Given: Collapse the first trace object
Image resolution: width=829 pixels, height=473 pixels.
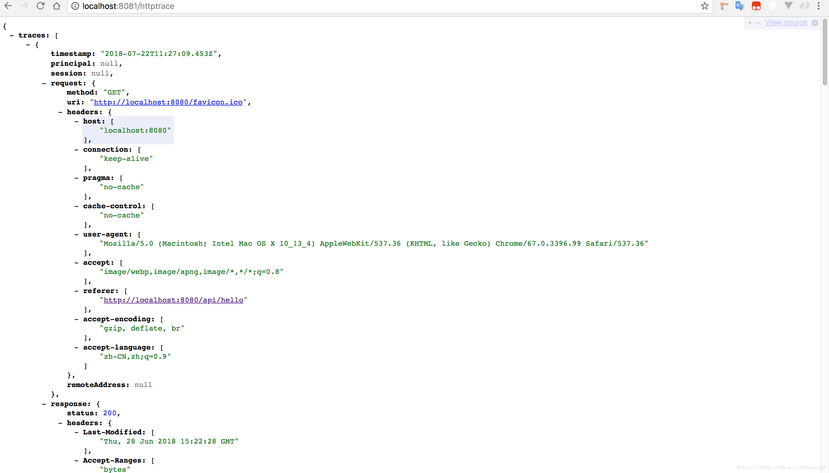Looking at the screenshot, I should click(28, 45).
